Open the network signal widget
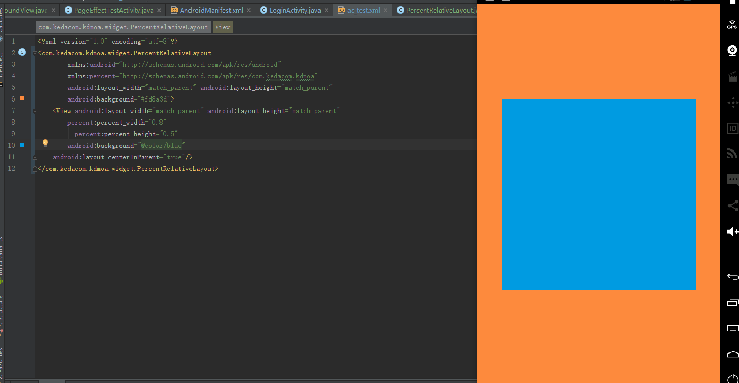 coord(732,154)
